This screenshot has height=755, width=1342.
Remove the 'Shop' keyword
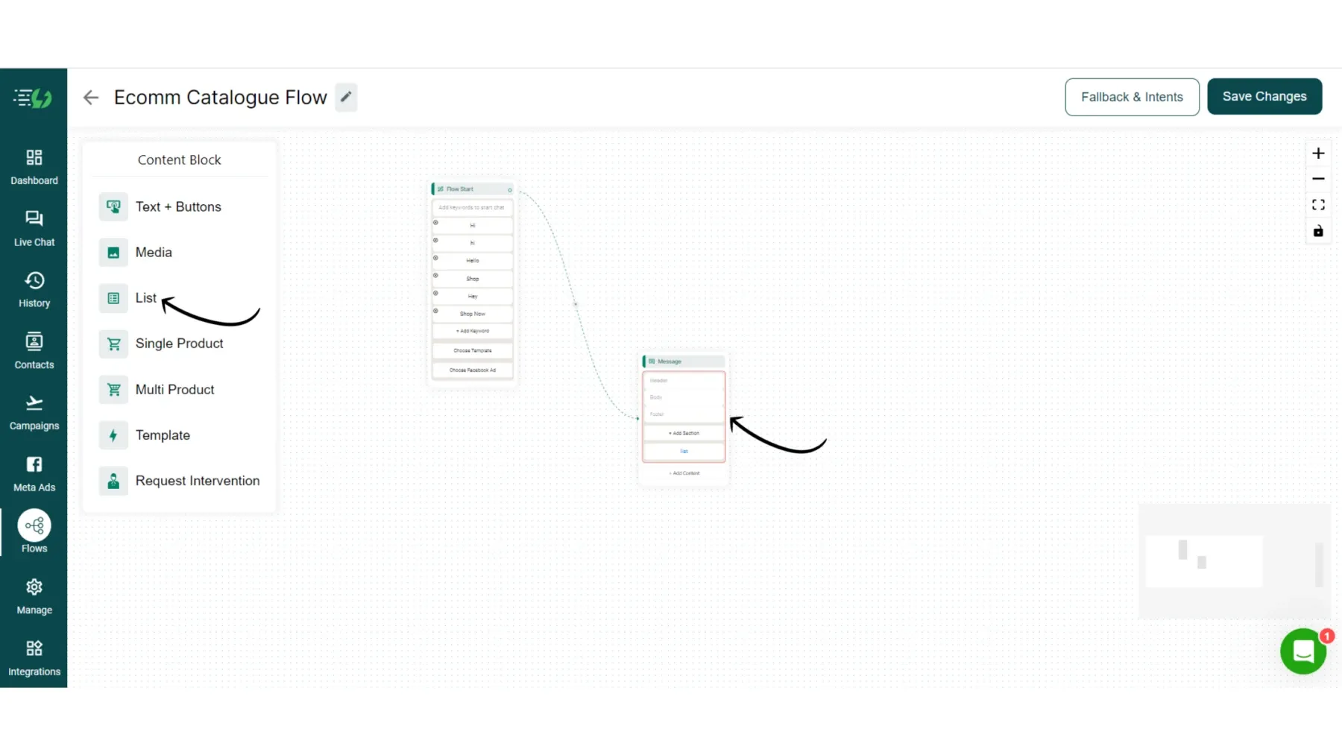(435, 276)
